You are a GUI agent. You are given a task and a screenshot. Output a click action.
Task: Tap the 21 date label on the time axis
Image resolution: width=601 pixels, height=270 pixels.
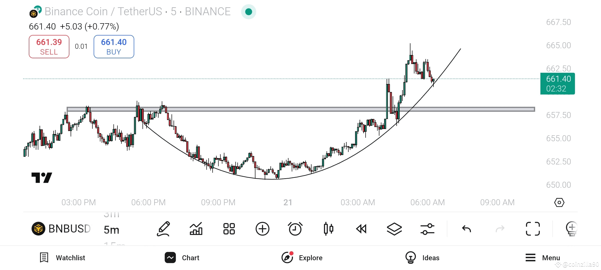pos(288,202)
